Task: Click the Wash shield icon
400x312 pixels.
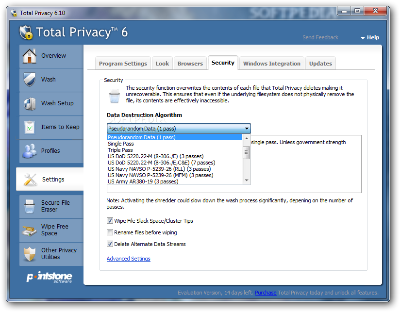Action: (x=30, y=80)
